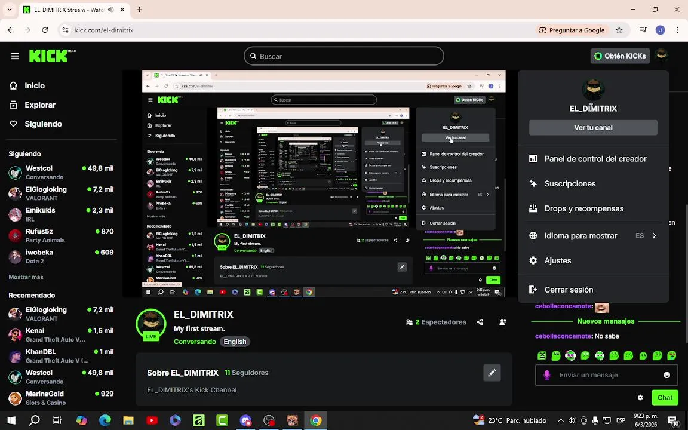Click the Ver tu canal button
Image resolution: width=688 pixels, height=430 pixels.
593,128
